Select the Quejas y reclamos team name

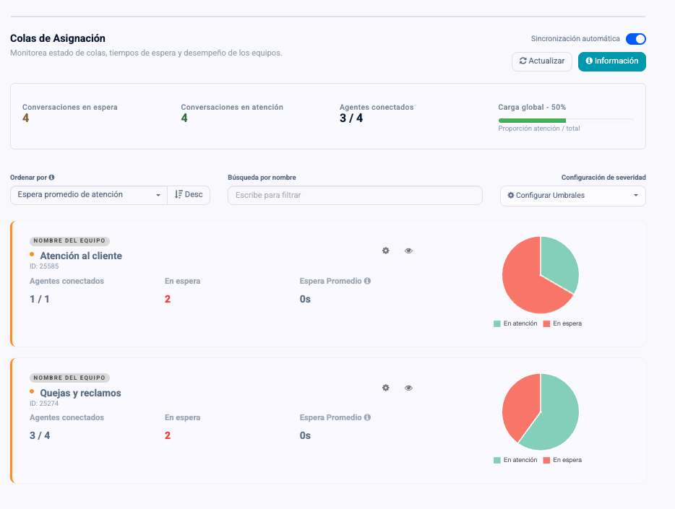pyautogui.click(x=80, y=393)
